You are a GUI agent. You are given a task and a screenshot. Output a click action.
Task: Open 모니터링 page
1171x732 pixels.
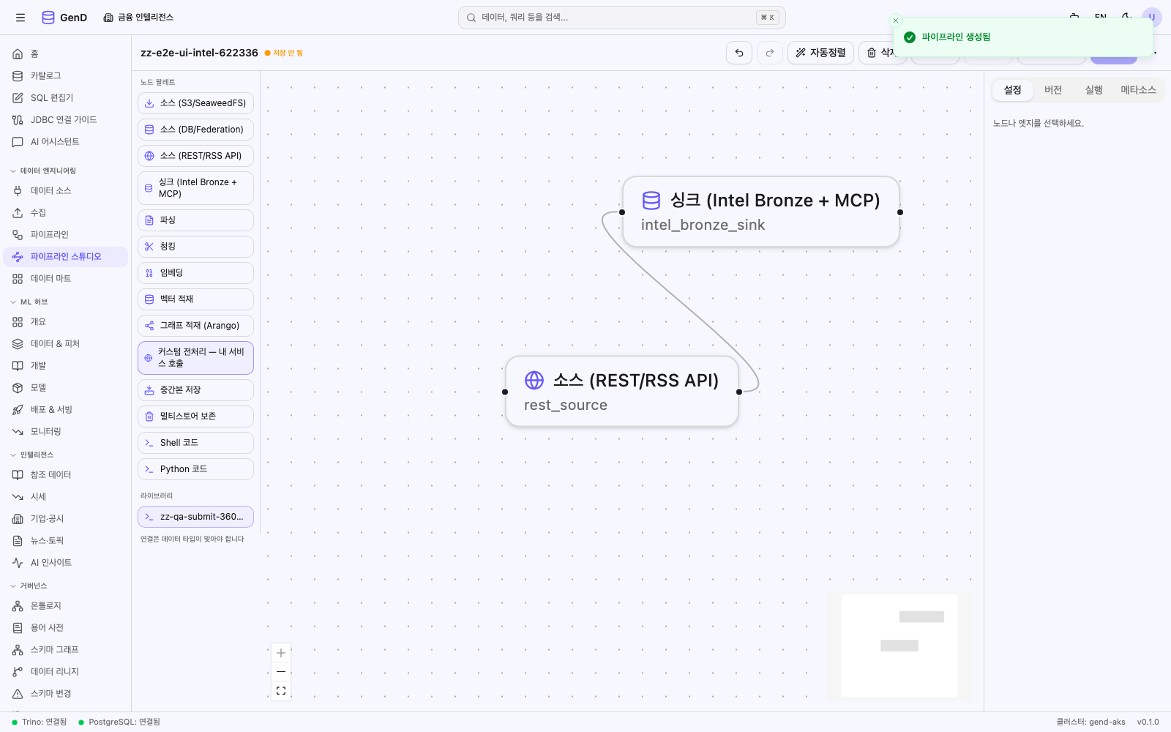tap(66, 432)
